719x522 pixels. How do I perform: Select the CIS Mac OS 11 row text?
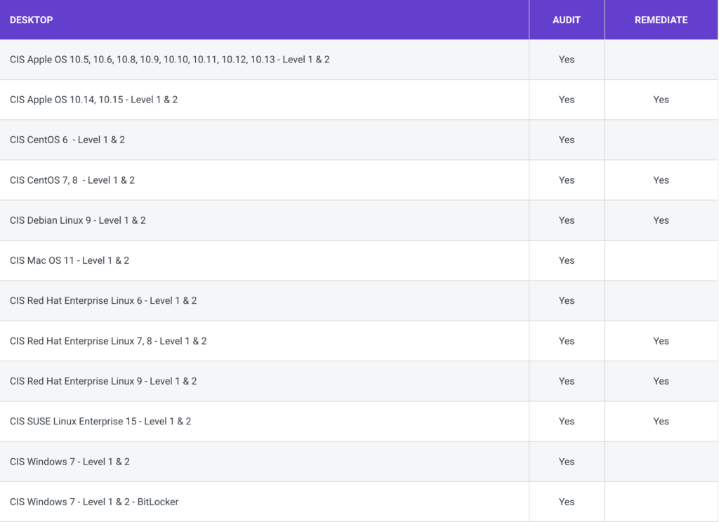coord(70,261)
